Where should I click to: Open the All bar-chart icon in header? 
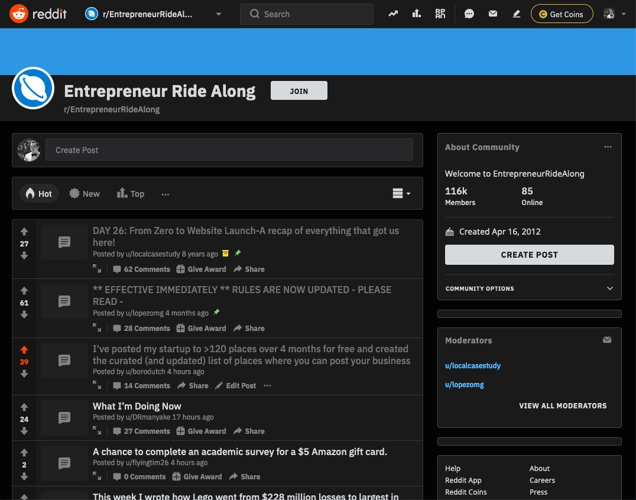click(417, 14)
